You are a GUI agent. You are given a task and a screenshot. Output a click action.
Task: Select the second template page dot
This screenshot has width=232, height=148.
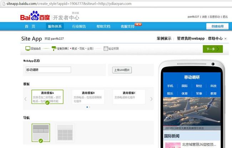90,107
